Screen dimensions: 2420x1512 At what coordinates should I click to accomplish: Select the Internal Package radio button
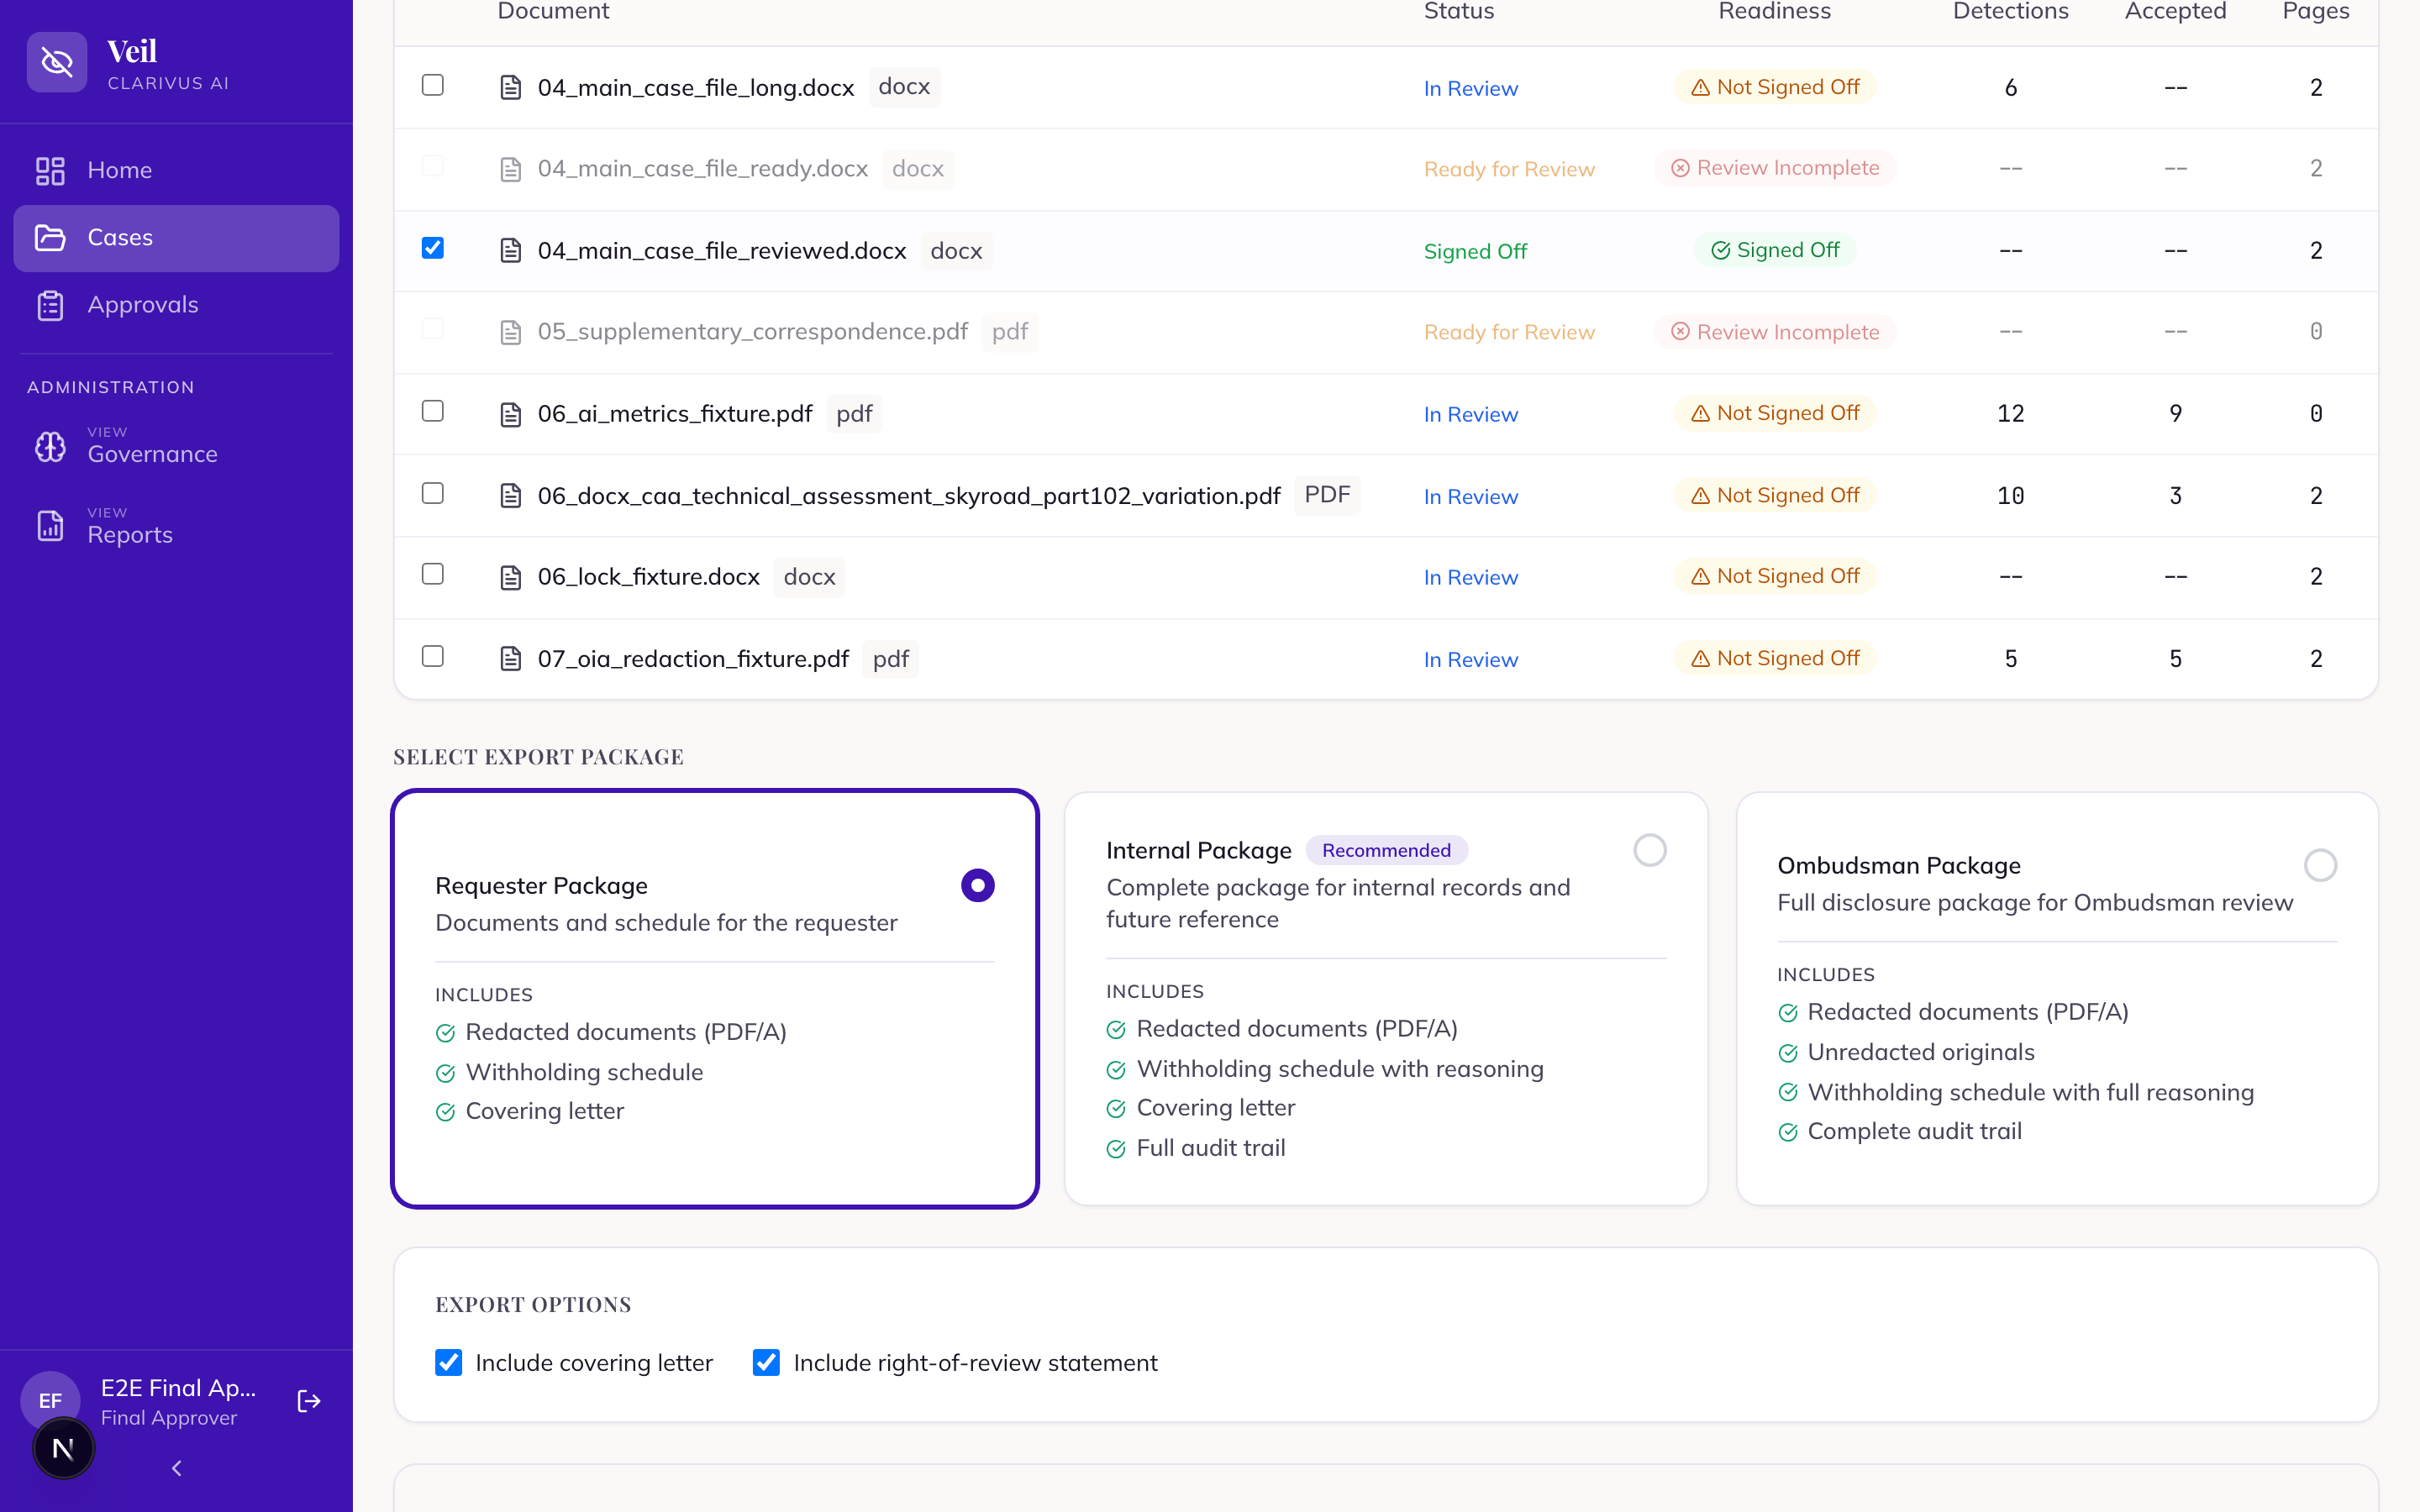(1650, 850)
